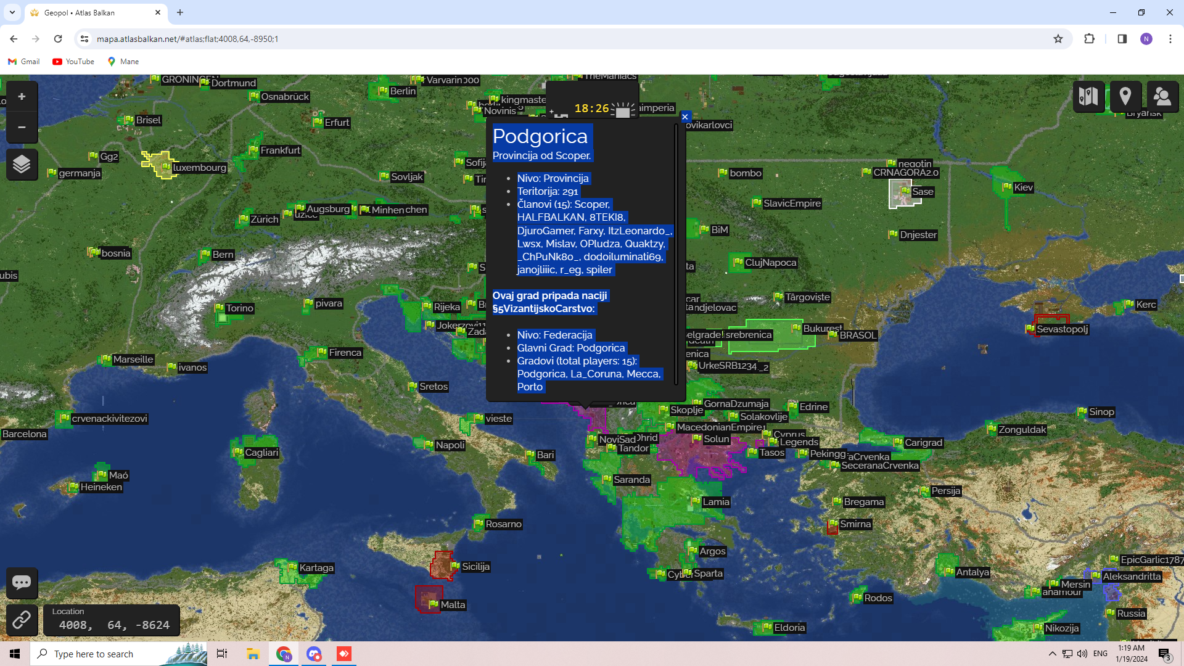Screen dimensions: 1184x666
Task: Bookmark this page with star icon
Action: pos(1058,39)
